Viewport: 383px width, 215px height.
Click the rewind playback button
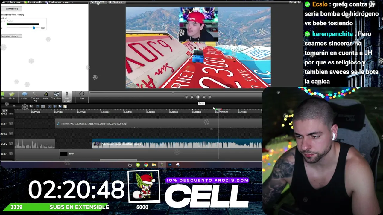pos(192,97)
